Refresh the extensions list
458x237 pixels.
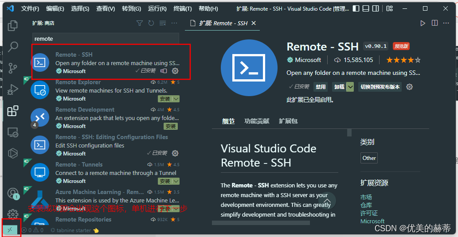point(151,23)
